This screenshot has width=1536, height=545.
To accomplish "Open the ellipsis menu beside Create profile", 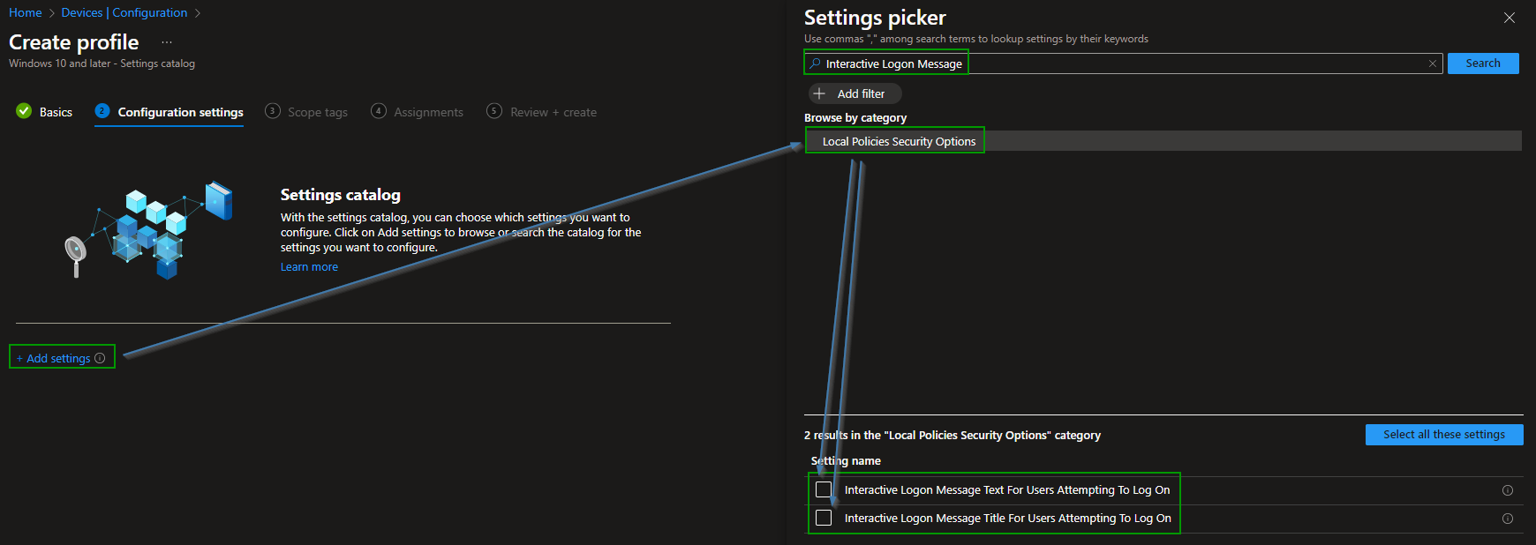I will point(167,42).
